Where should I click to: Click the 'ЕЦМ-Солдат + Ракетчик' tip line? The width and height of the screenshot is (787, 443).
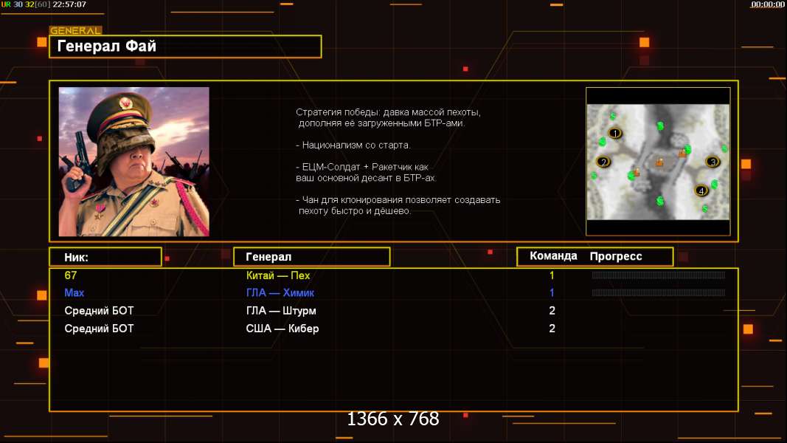click(362, 167)
